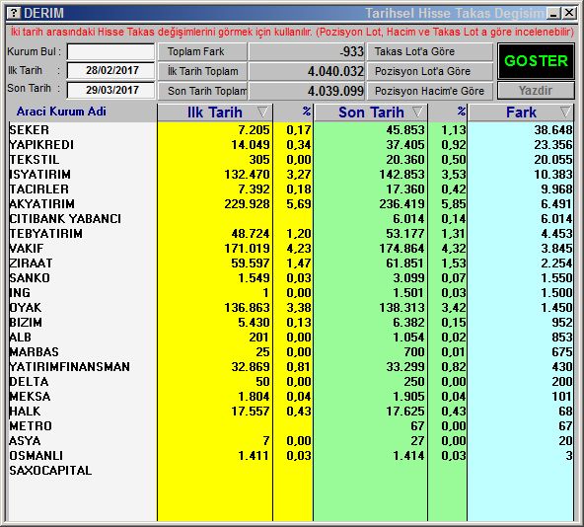Click the Yazdir print button
The image size is (584, 527).
(536, 90)
